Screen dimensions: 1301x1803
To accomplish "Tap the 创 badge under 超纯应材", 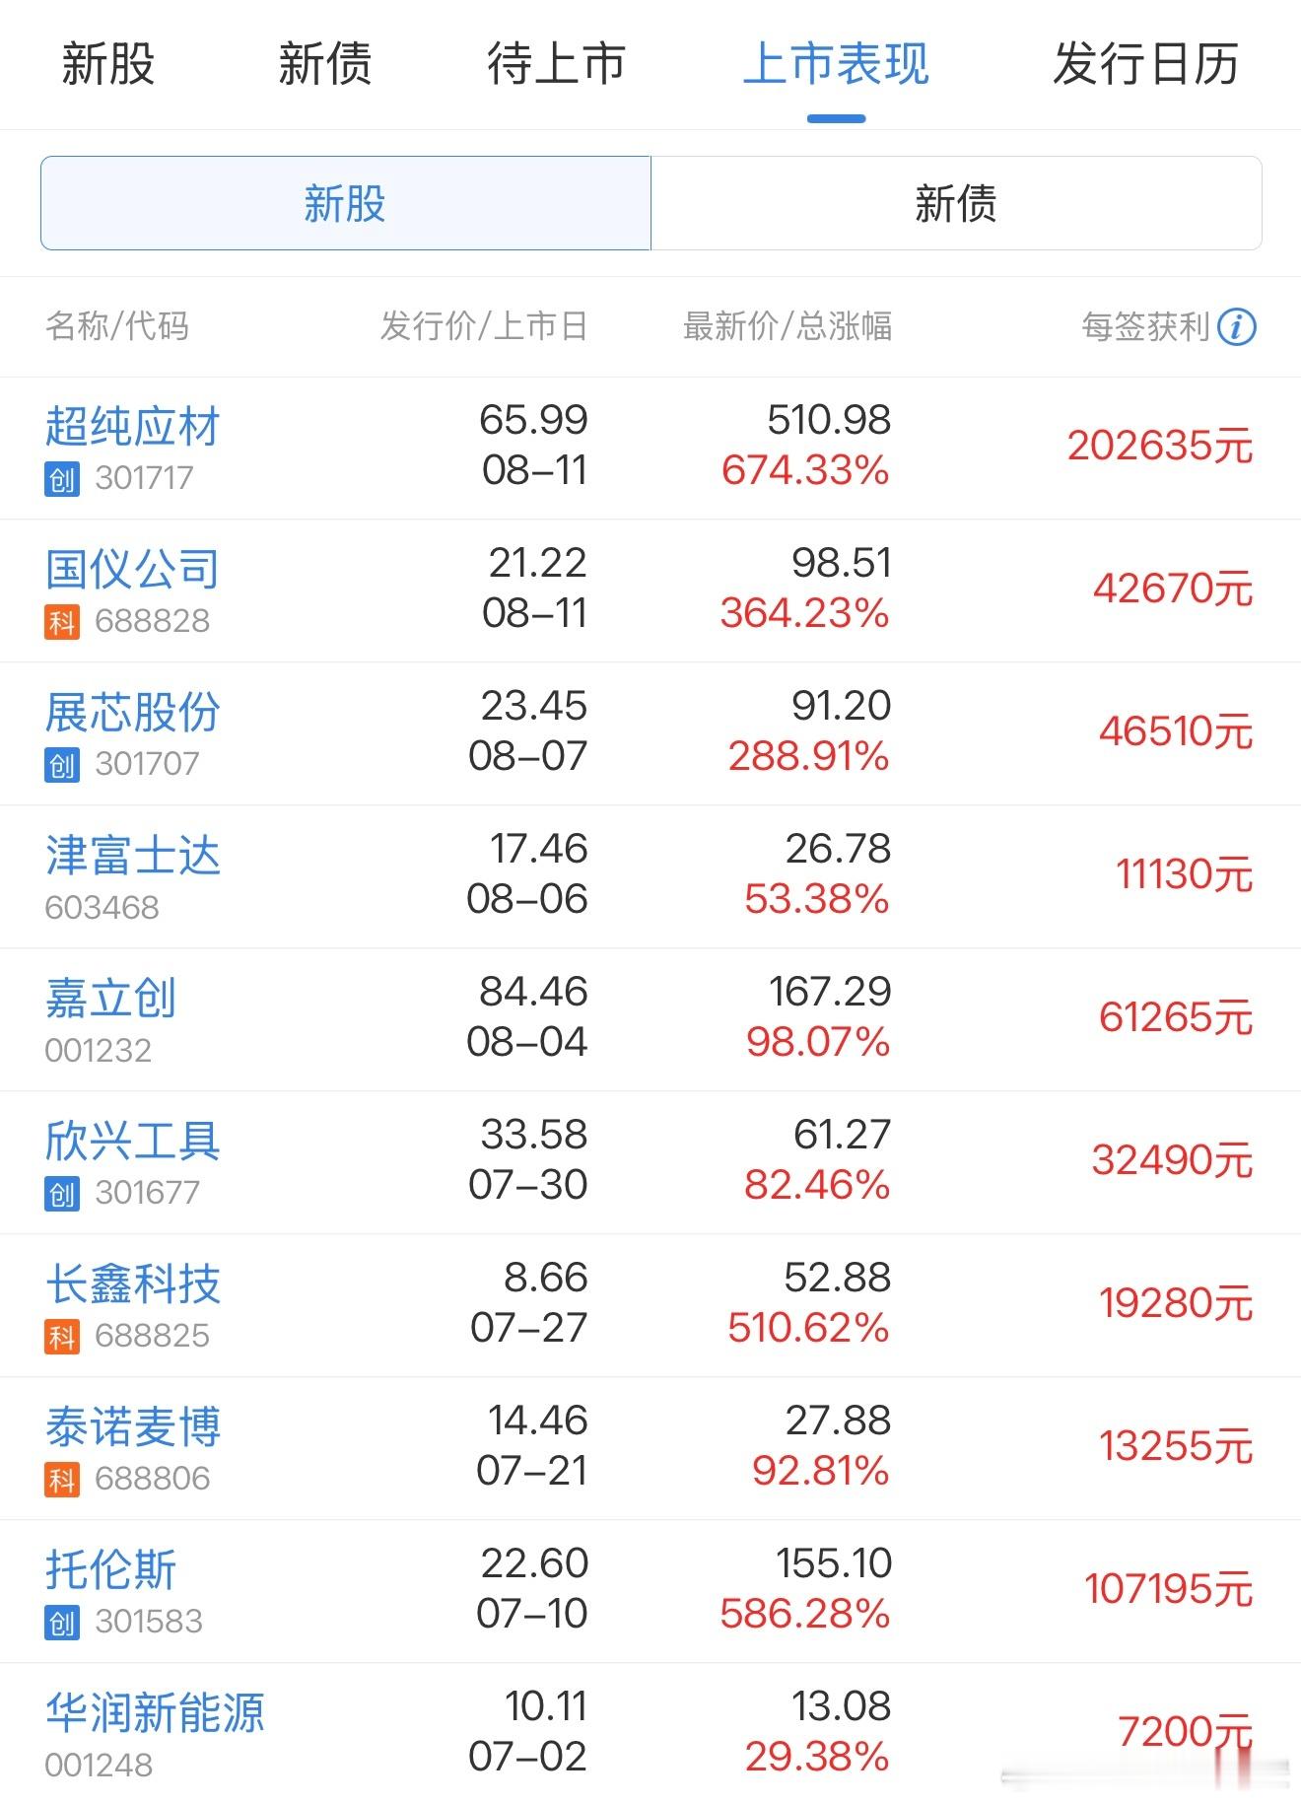I will (62, 480).
